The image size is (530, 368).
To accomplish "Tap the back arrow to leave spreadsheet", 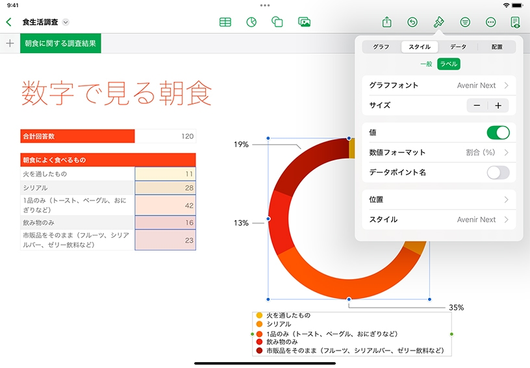I will pos(8,22).
